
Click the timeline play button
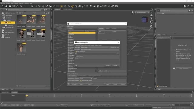101,105
